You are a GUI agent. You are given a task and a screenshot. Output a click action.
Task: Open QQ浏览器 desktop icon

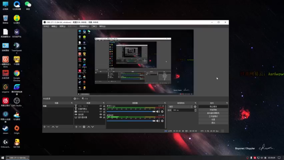17,5
